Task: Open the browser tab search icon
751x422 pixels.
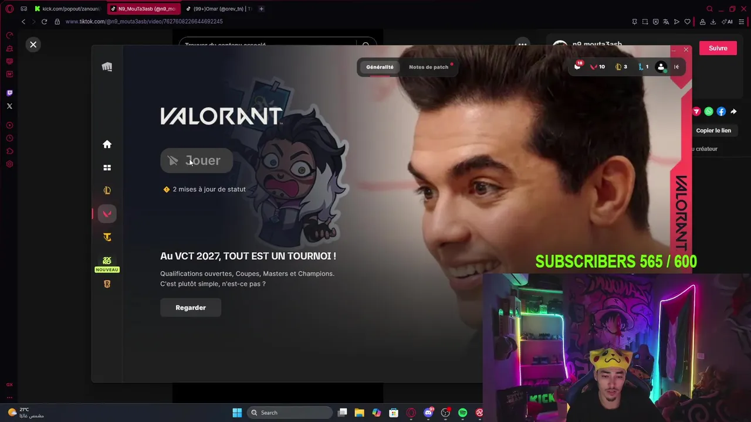Action: point(709,9)
